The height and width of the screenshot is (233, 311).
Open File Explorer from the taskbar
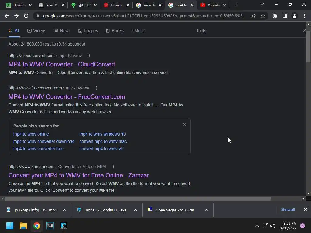23,226
